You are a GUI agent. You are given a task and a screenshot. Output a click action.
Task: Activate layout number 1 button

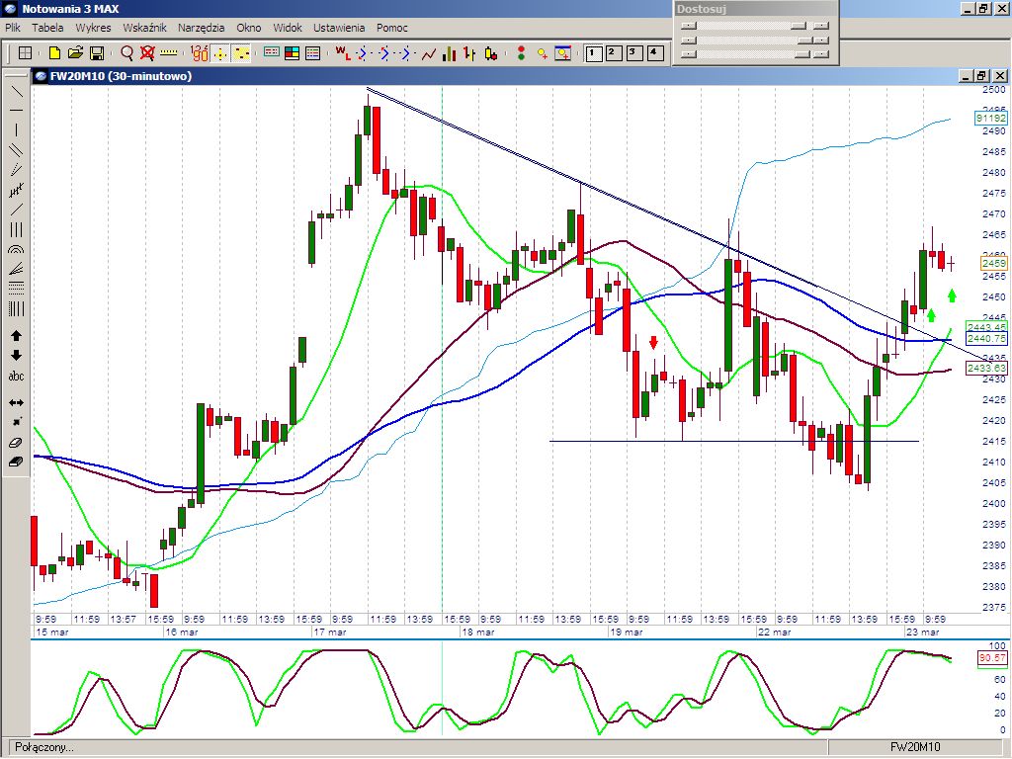pos(593,52)
